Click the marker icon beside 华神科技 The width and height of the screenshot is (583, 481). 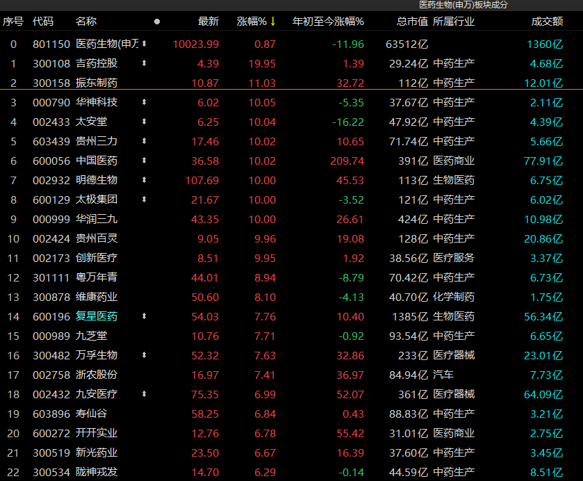coord(145,102)
